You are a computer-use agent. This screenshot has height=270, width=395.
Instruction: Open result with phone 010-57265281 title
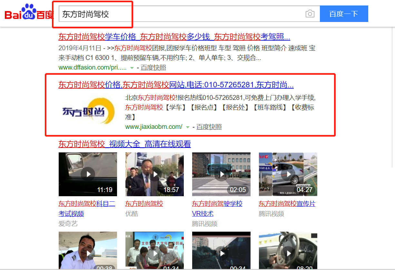click(x=176, y=85)
